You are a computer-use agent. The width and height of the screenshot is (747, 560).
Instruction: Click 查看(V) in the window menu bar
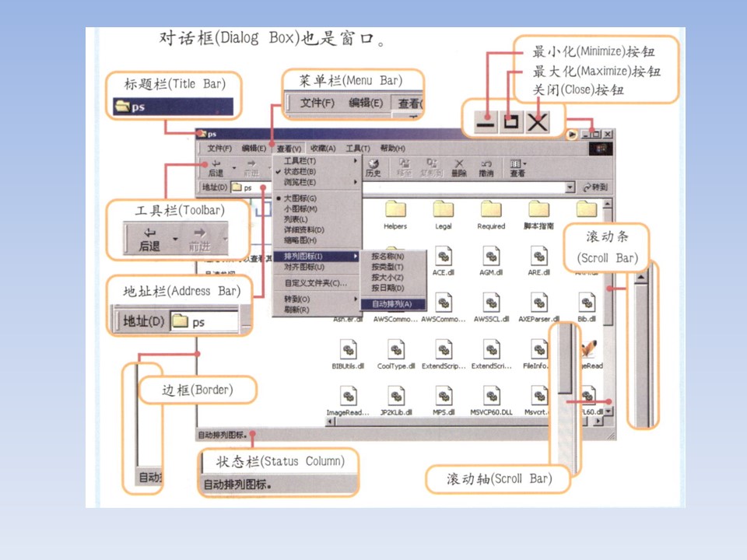pos(289,149)
